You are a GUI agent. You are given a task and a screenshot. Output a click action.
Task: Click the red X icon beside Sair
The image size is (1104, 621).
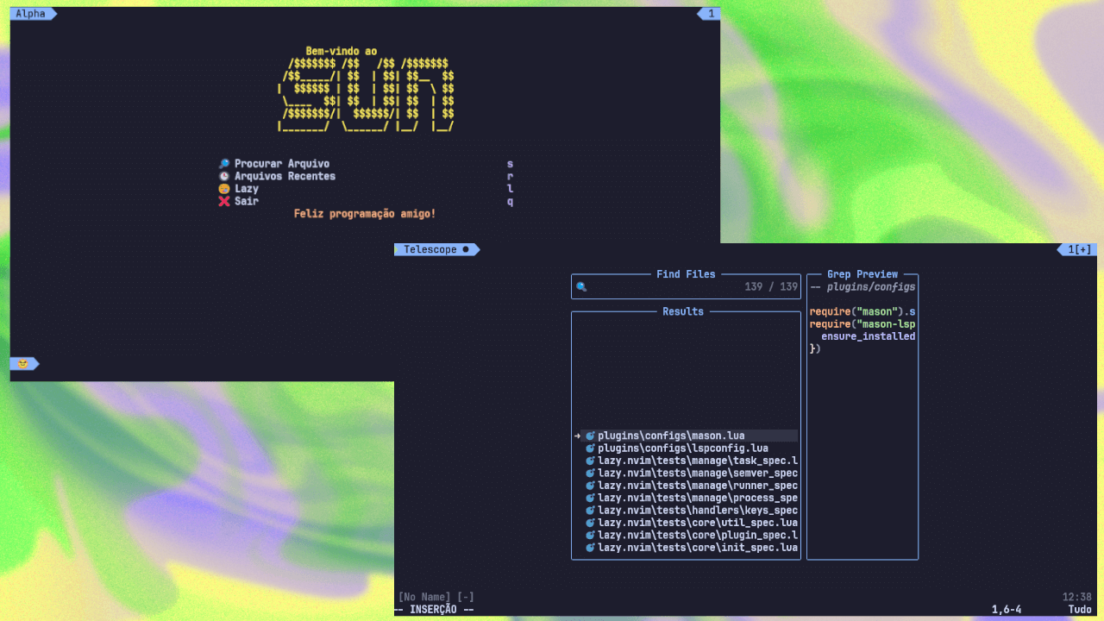[224, 201]
